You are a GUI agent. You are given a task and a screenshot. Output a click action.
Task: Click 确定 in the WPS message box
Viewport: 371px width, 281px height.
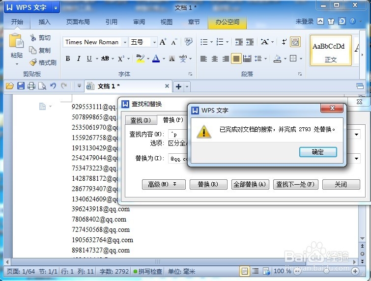[x=318, y=152]
